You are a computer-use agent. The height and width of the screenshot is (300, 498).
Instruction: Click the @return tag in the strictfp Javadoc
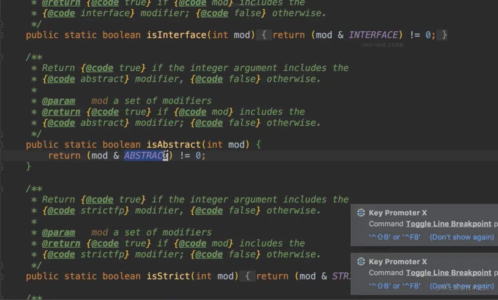coord(61,243)
